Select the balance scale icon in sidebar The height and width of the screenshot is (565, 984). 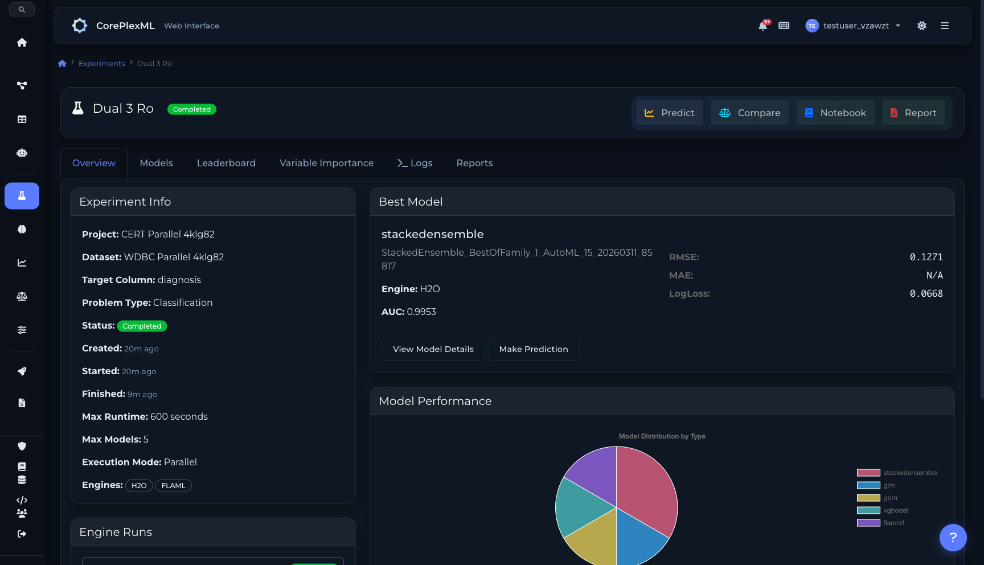tap(22, 296)
